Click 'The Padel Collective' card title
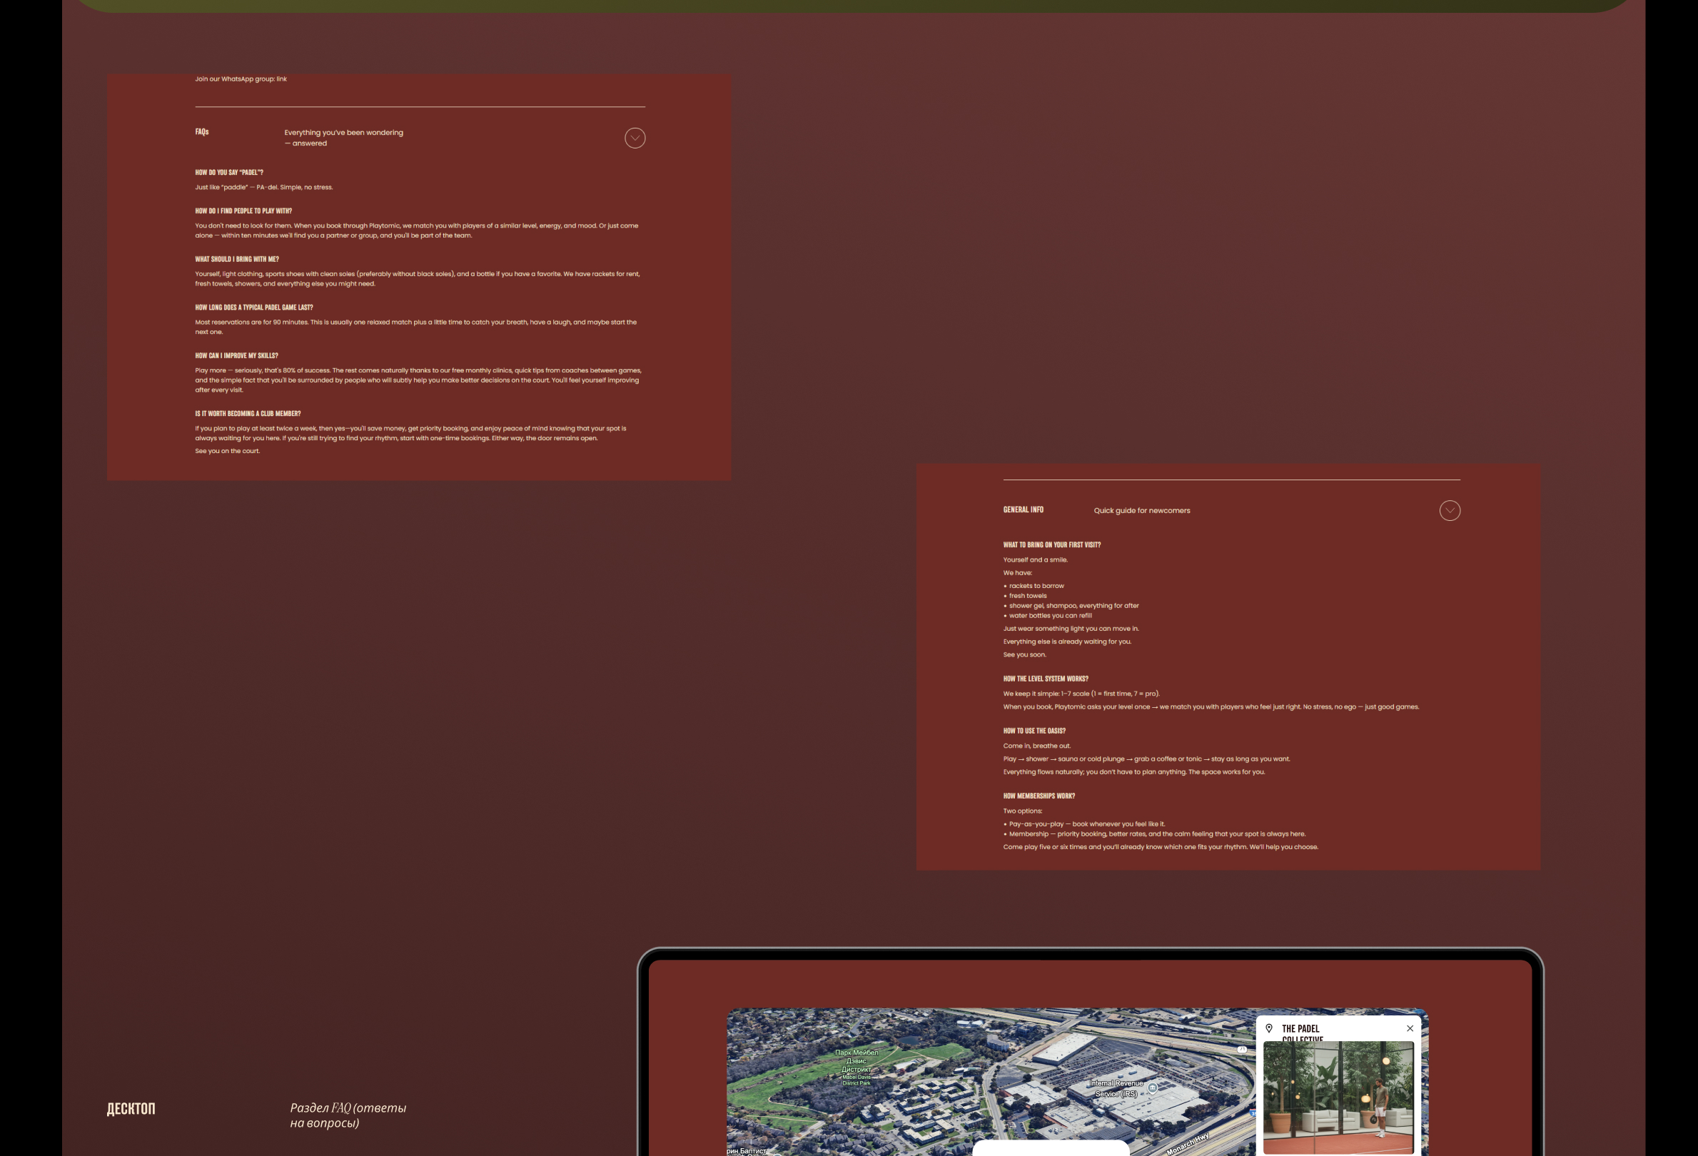This screenshot has height=1156, width=1698. coord(1300,1029)
